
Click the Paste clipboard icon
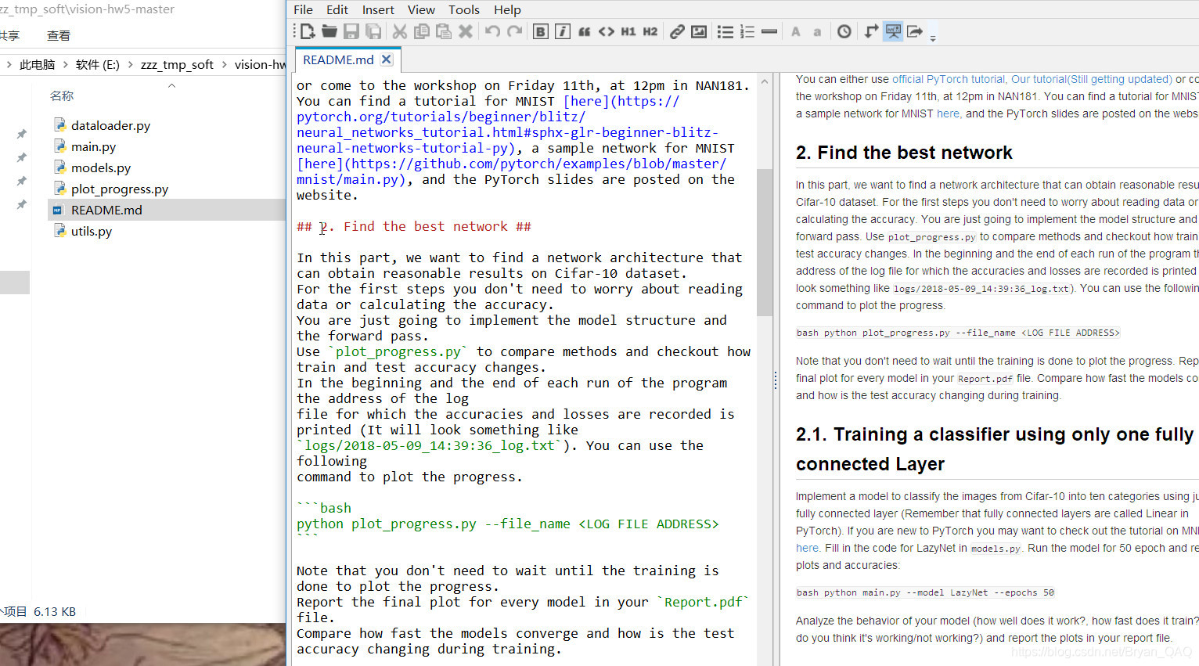[x=443, y=31]
